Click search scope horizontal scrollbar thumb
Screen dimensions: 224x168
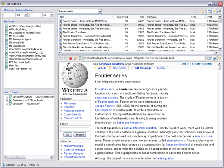click(17, 157)
